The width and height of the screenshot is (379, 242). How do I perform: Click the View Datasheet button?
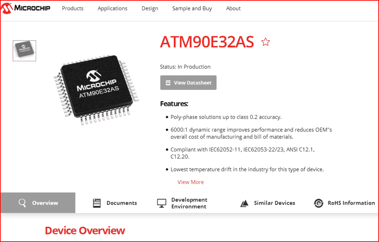click(188, 83)
